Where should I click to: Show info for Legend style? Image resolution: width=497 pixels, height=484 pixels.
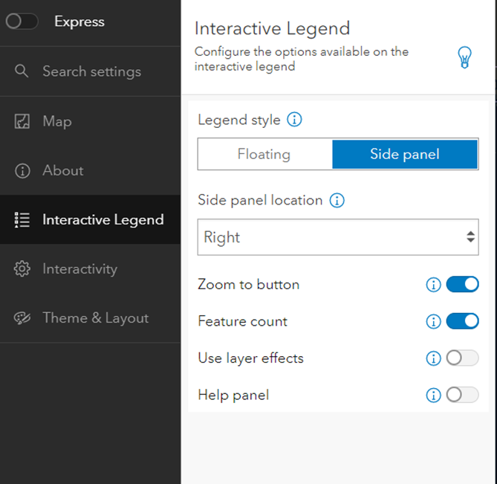pyautogui.click(x=294, y=120)
